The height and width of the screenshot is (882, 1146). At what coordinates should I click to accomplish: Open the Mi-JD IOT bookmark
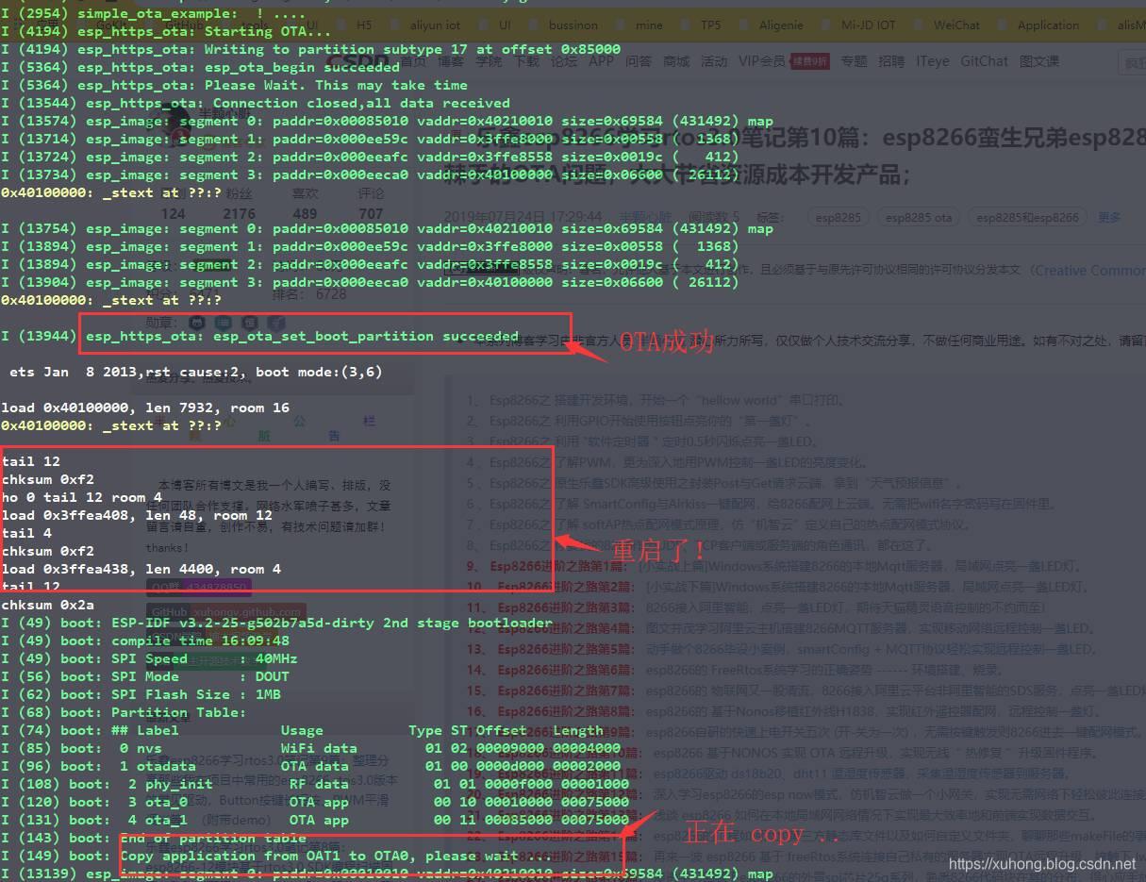868,25
